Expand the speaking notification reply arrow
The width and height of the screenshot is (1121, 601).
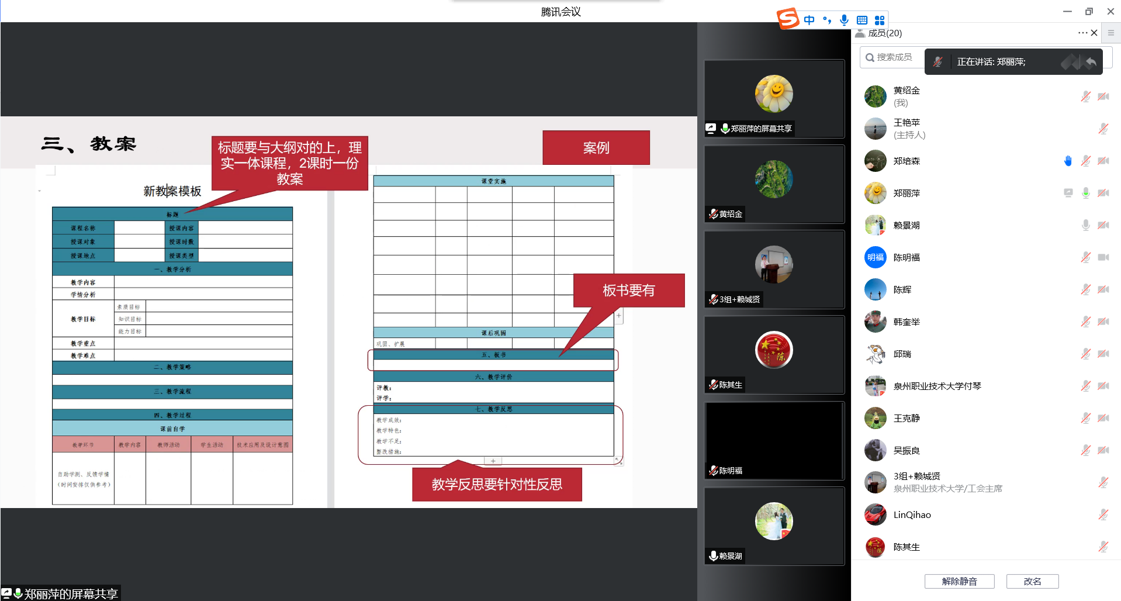tap(1091, 61)
